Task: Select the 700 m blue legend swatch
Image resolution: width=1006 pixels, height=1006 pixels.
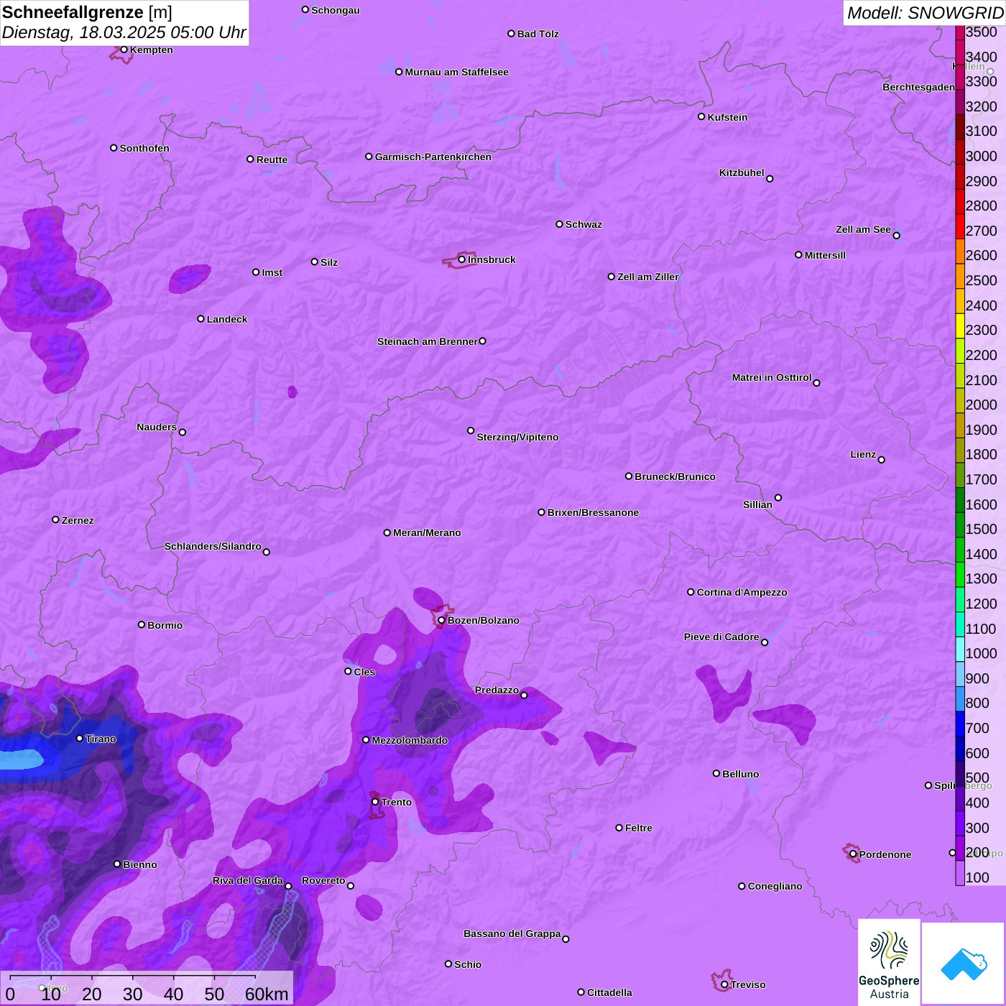Action: (960, 724)
